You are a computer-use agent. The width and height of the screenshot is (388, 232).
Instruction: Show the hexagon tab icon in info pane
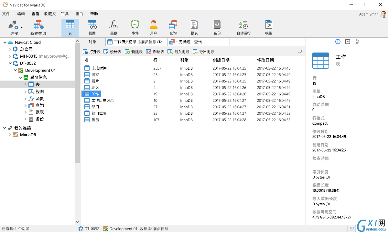357,42
